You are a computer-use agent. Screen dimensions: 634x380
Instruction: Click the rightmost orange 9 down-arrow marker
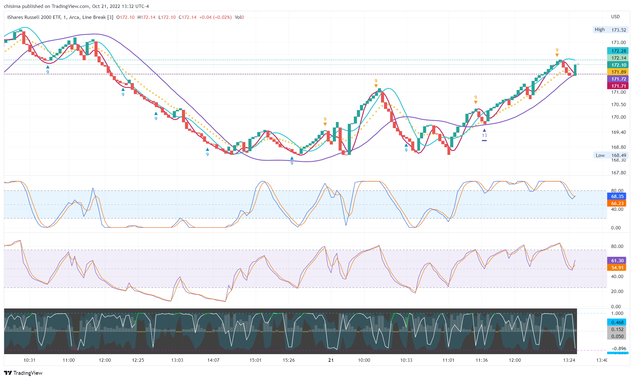(x=557, y=55)
